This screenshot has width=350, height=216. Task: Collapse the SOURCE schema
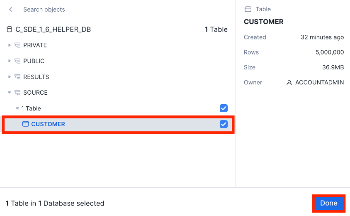tap(10, 93)
